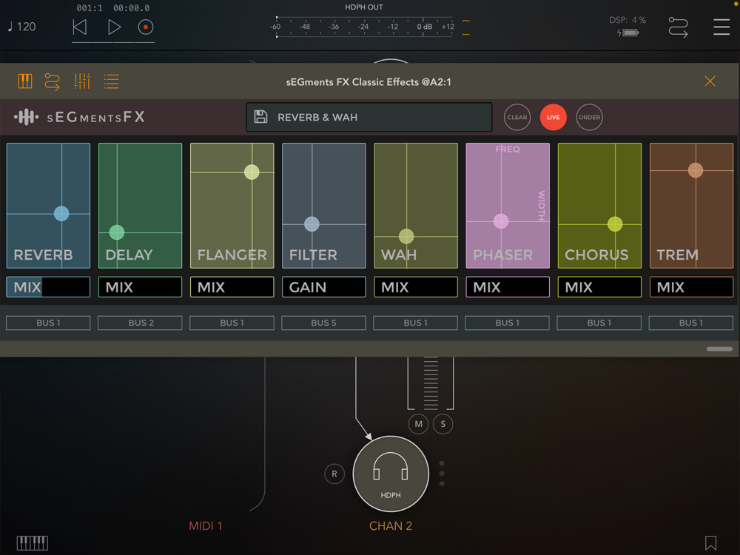Open BUS 1 selector under CHORUS
This screenshot has width=740, height=555.
pyautogui.click(x=599, y=323)
